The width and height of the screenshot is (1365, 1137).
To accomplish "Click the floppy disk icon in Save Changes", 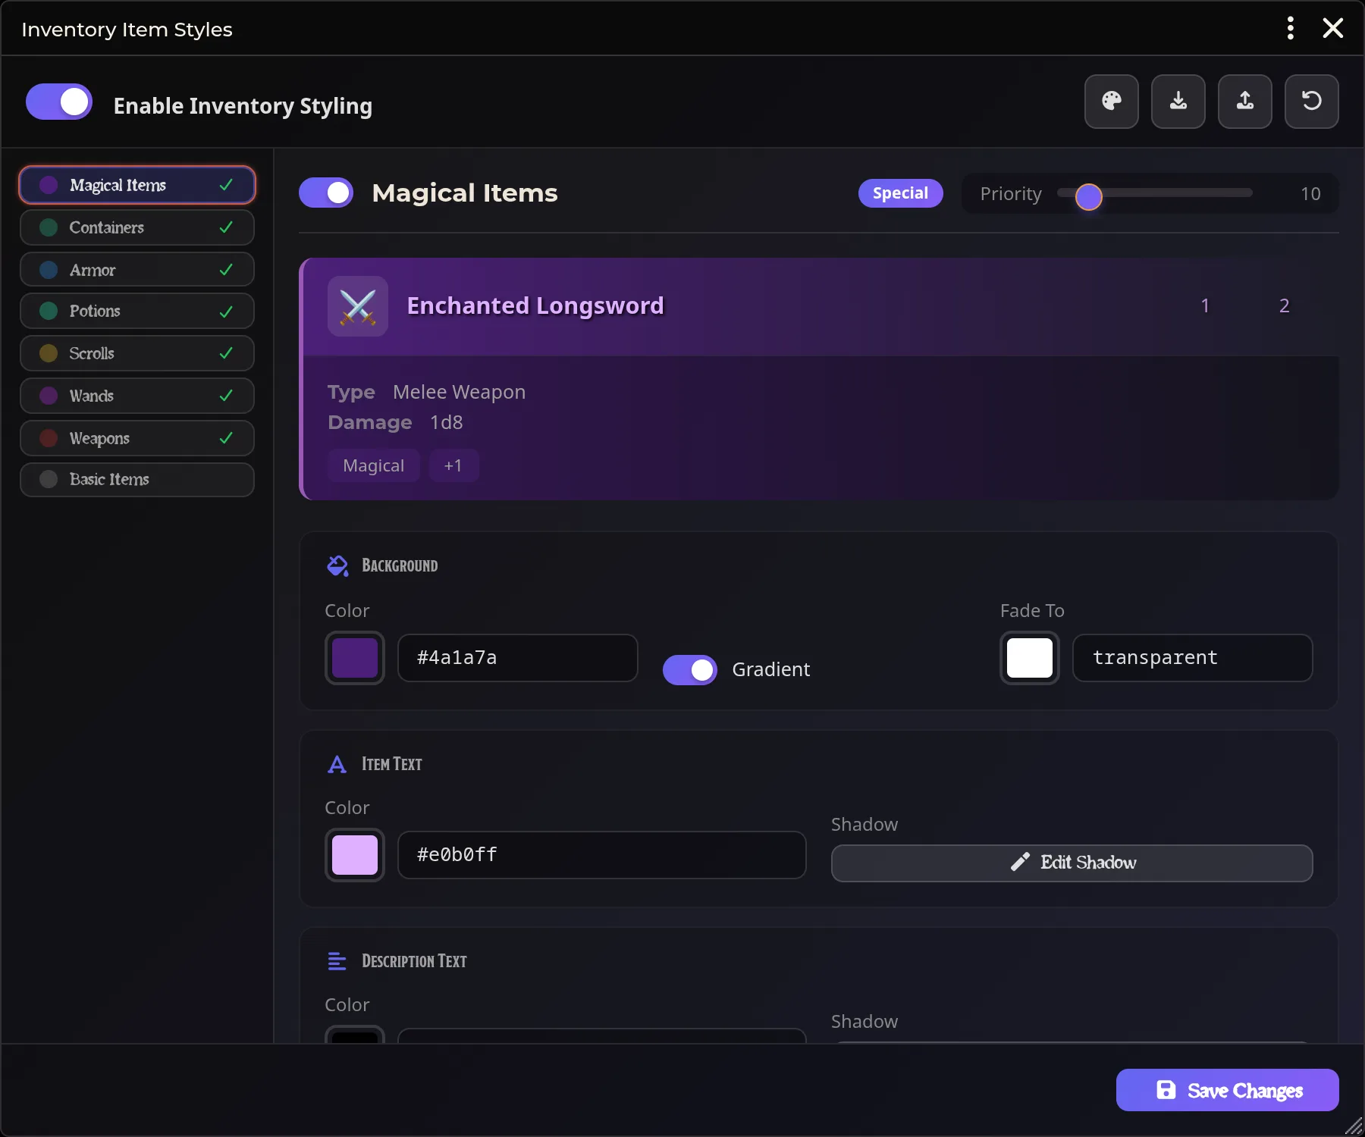I will 1166,1090.
